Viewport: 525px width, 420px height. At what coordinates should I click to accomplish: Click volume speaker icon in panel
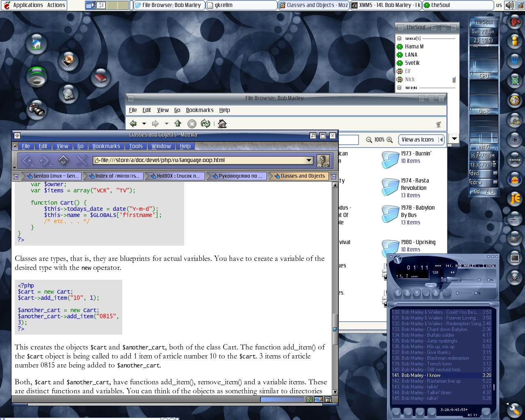pyautogui.click(x=509, y=5)
